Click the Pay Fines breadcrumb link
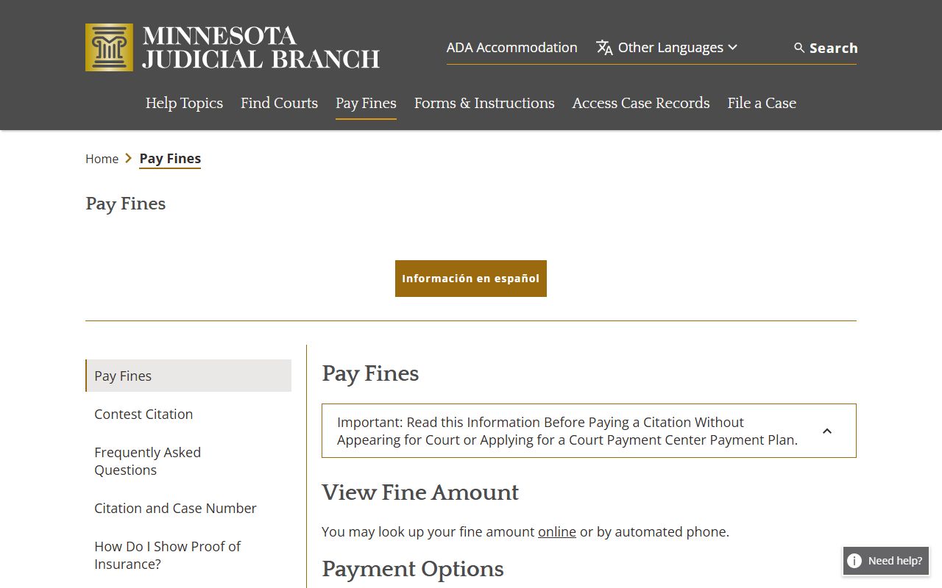The height and width of the screenshot is (588, 942). (x=170, y=159)
